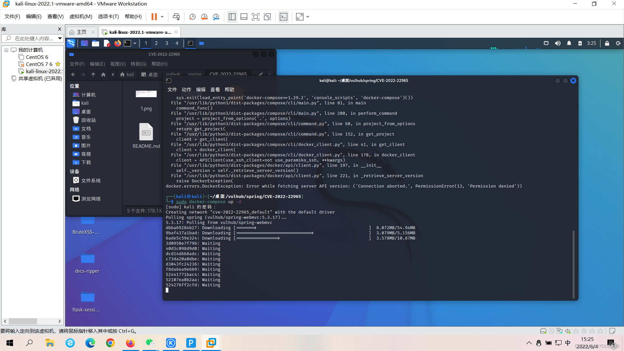Screen dimensions: 624x351
Task: Toggle the VM thumbnail bar display
Action: pos(244,17)
